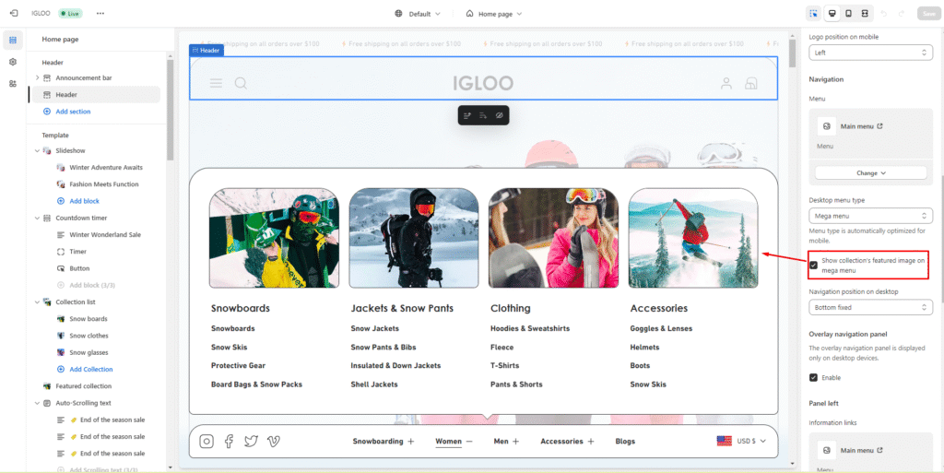The image size is (944, 473).
Task: Open the Theme settings gear icon
Action: (x=13, y=62)
